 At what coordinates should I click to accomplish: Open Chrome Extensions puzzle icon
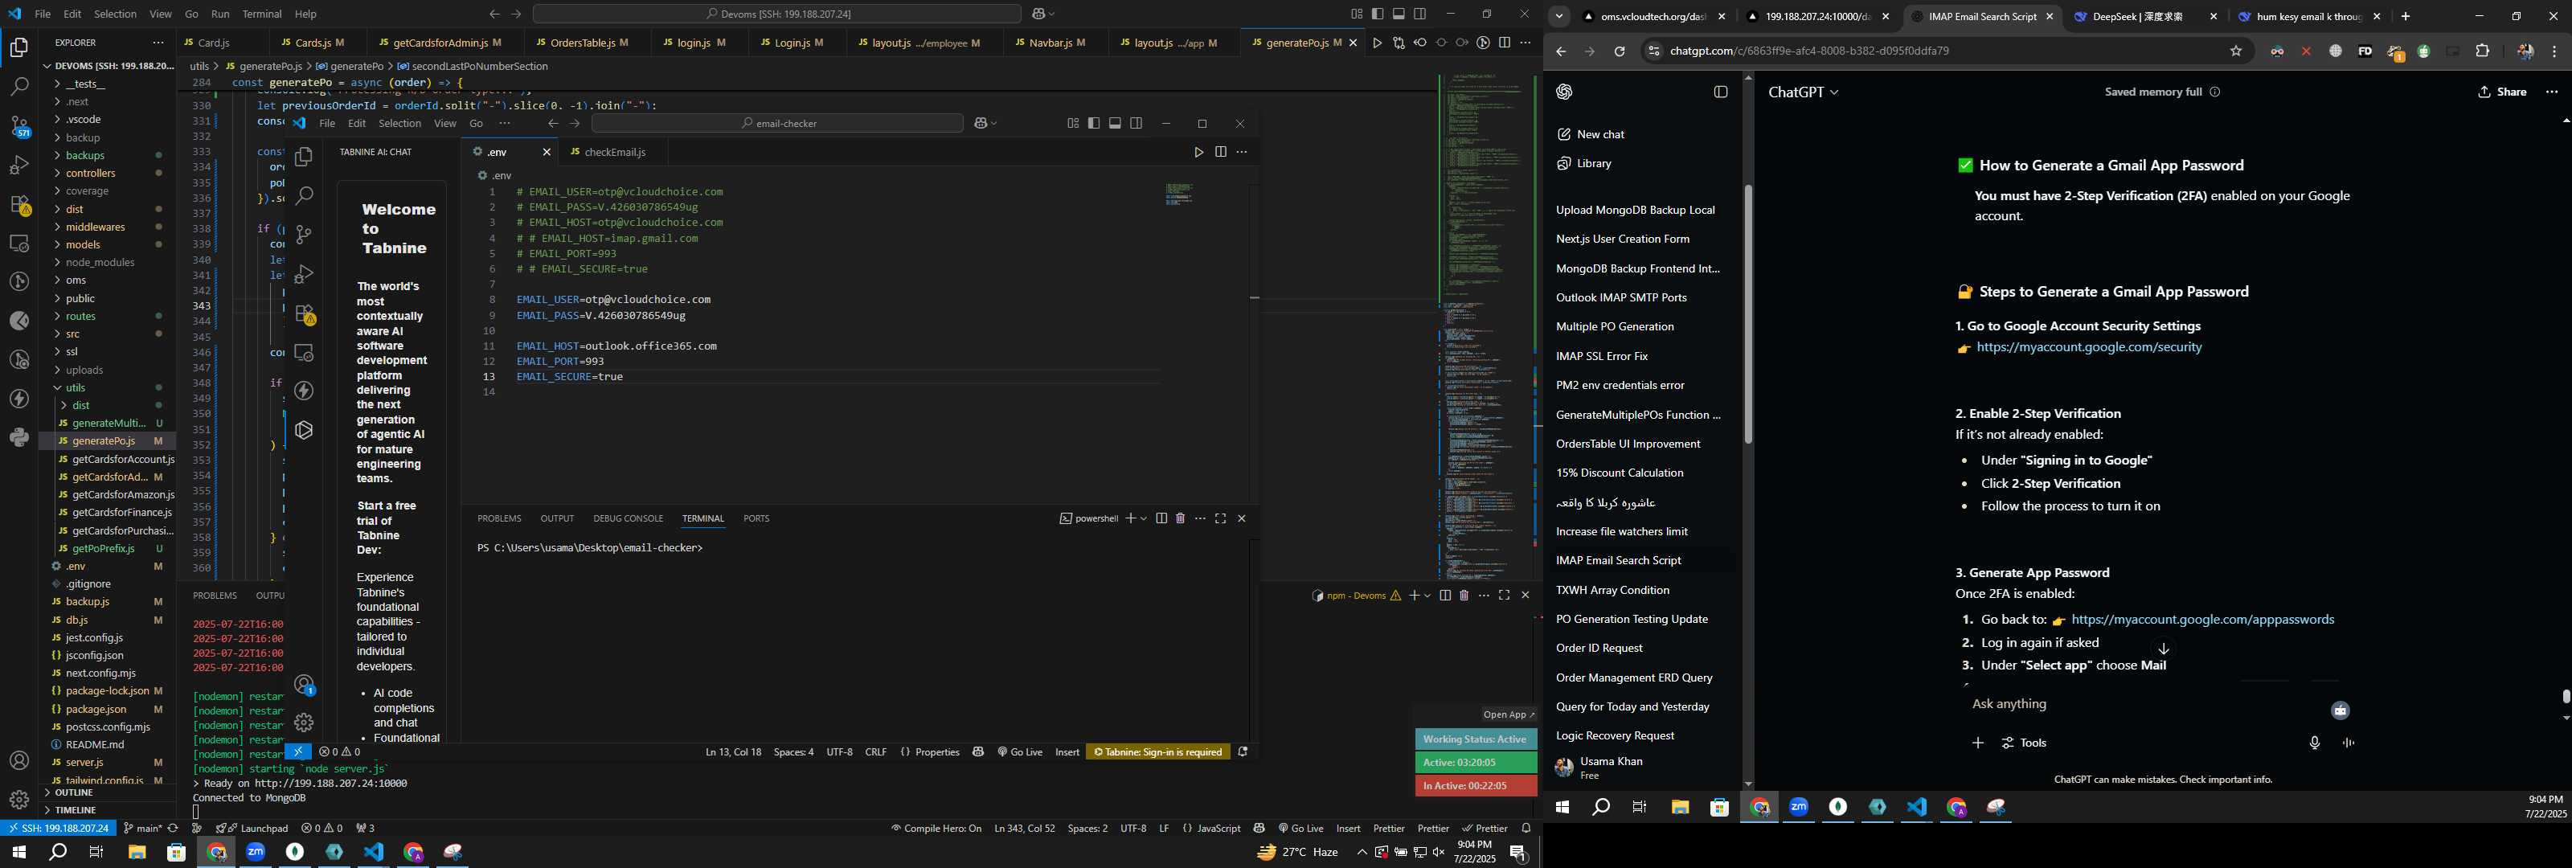[2482, 51]
